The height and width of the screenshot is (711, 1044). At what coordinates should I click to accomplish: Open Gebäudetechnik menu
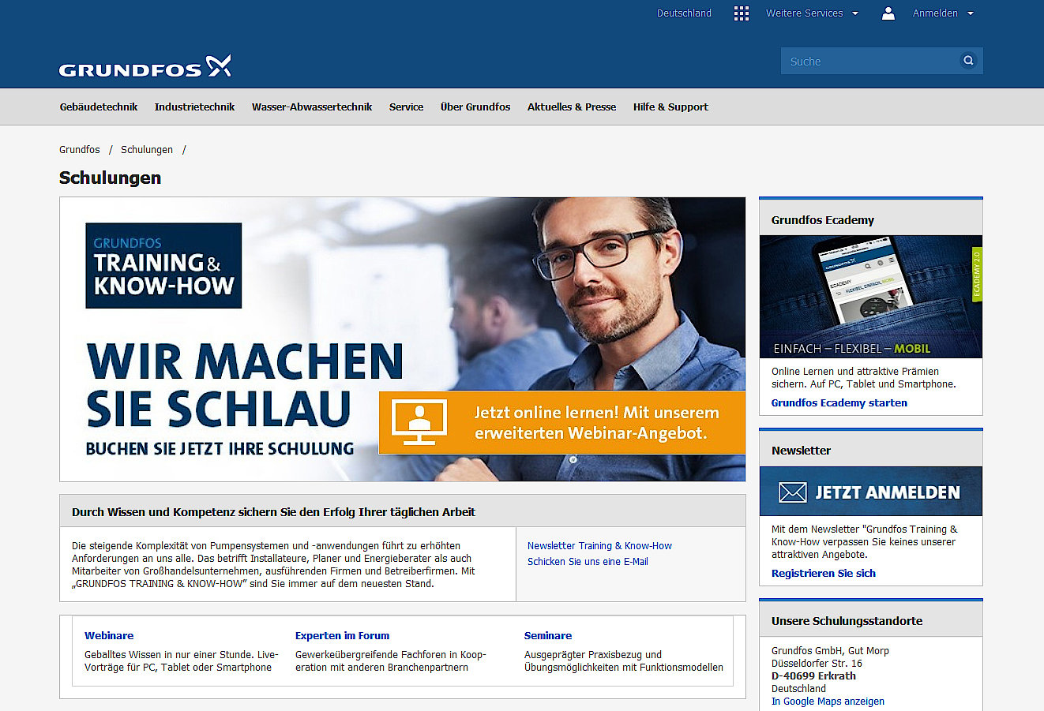99,107
